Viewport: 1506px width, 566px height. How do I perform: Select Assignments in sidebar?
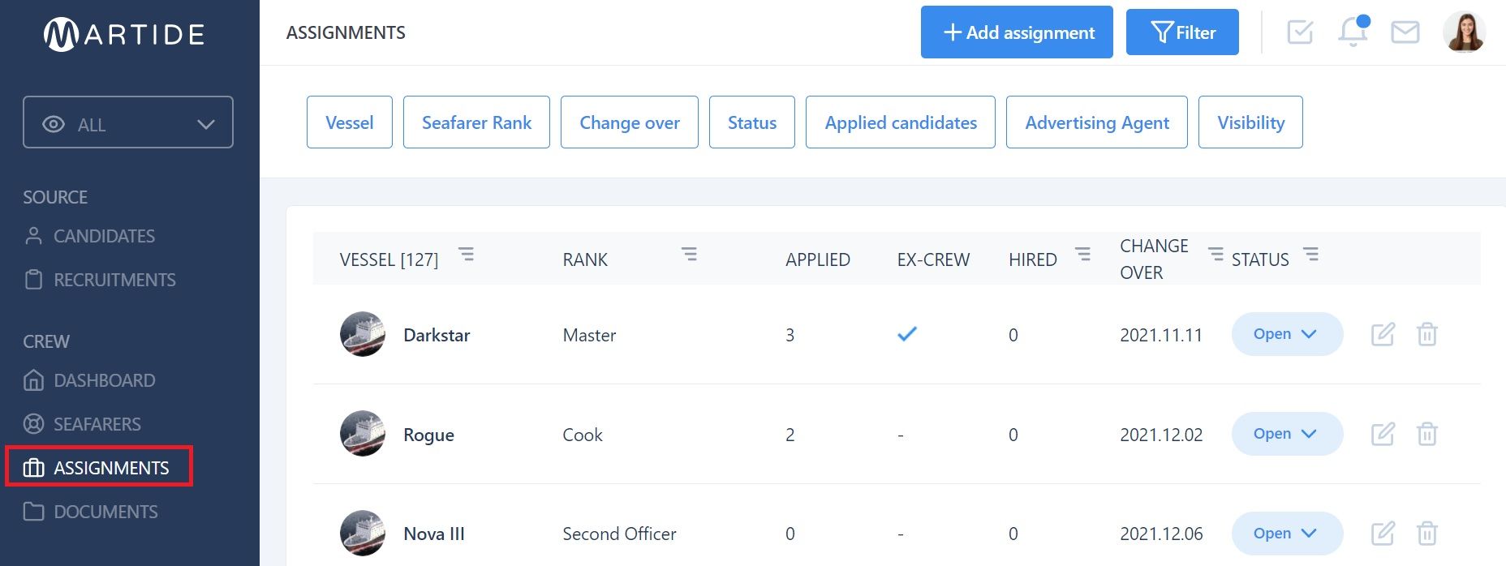pos(99,467)
